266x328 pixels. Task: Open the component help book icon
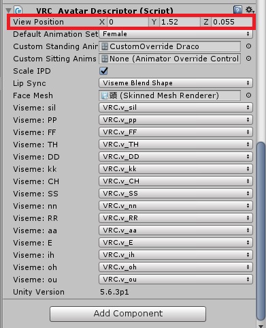click(x=237, y=10)
